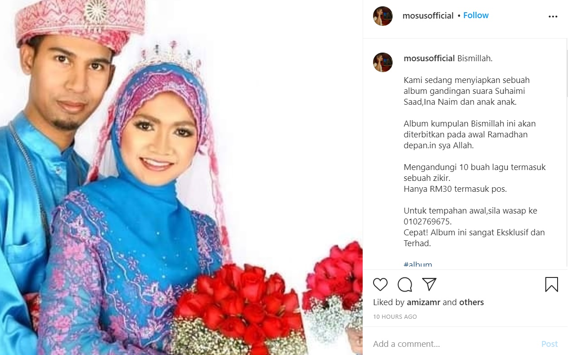Share the post with the paper plane icon
The width and height of the screenshot is (568, 355).
coord(429,284)
